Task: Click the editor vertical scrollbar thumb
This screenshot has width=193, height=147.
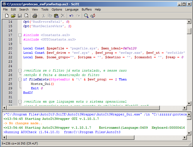Action: click(189, 31)
